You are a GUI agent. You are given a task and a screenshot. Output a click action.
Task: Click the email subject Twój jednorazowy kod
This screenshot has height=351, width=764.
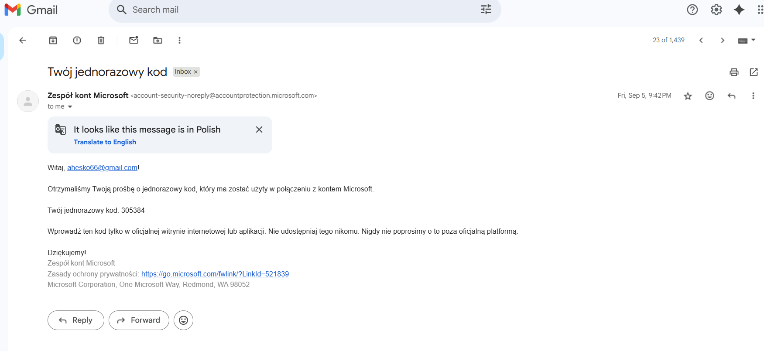[x=107, y=72]
